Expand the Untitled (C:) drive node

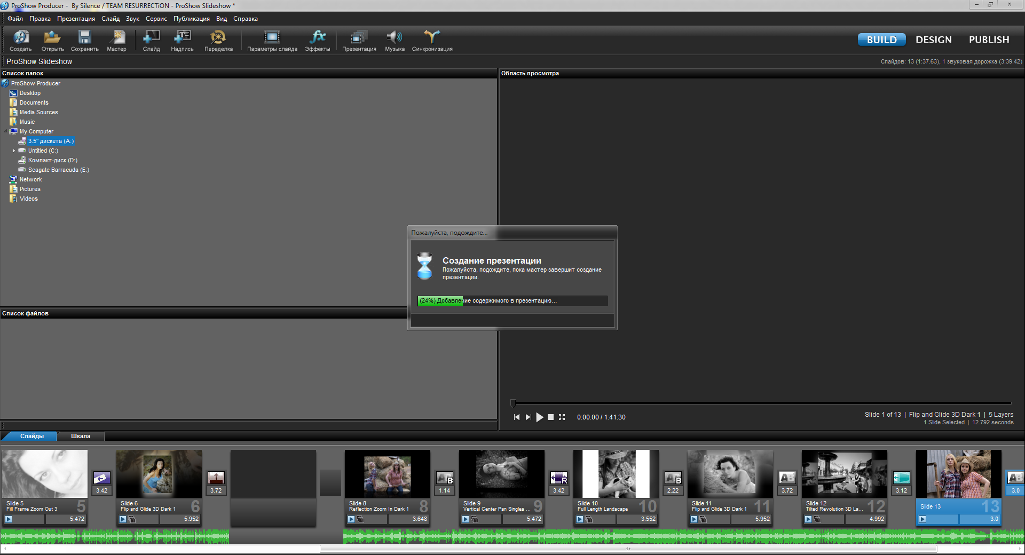14,151
